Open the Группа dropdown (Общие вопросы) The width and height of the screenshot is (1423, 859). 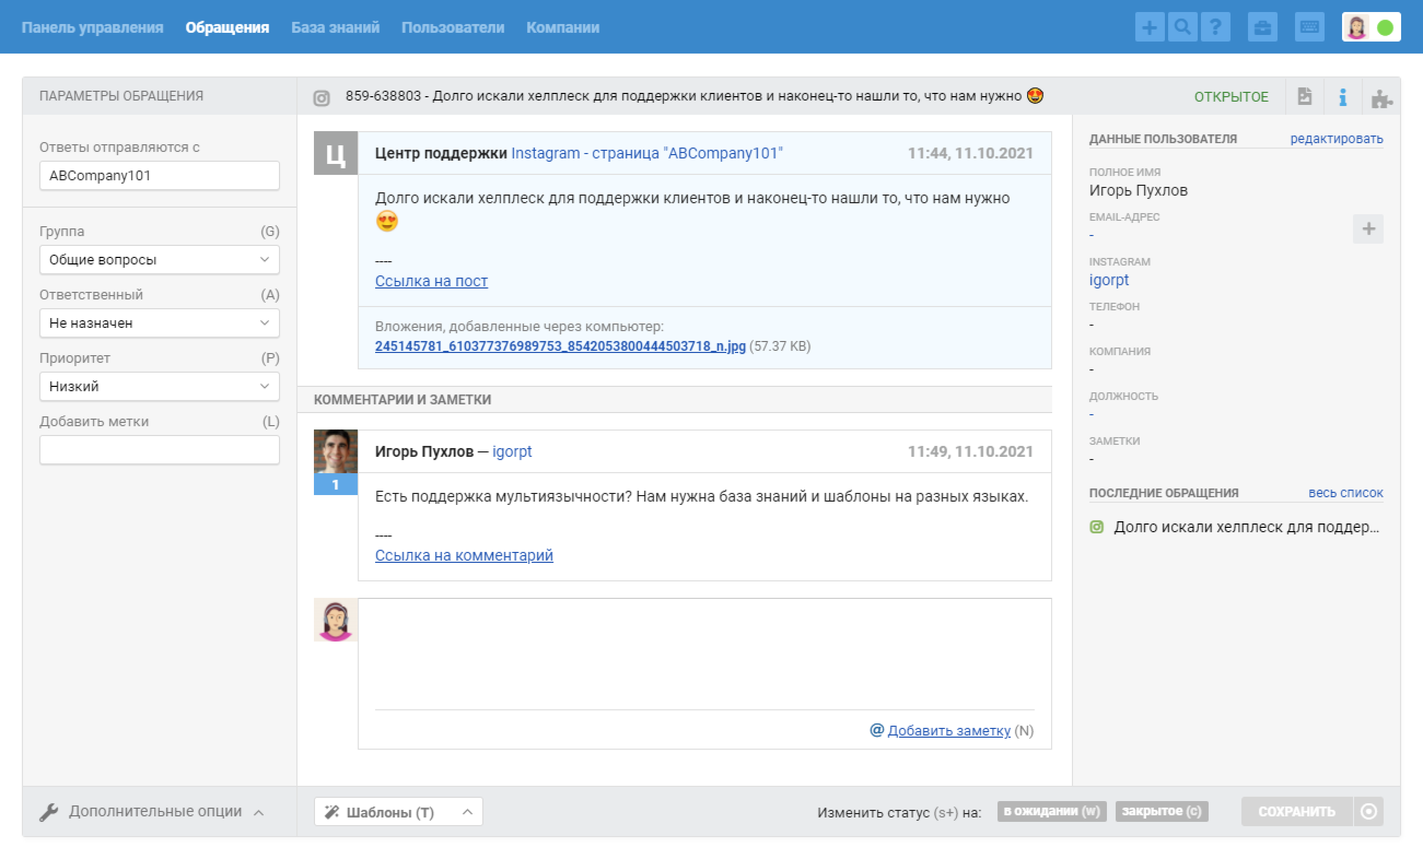[x=159, y=260]
